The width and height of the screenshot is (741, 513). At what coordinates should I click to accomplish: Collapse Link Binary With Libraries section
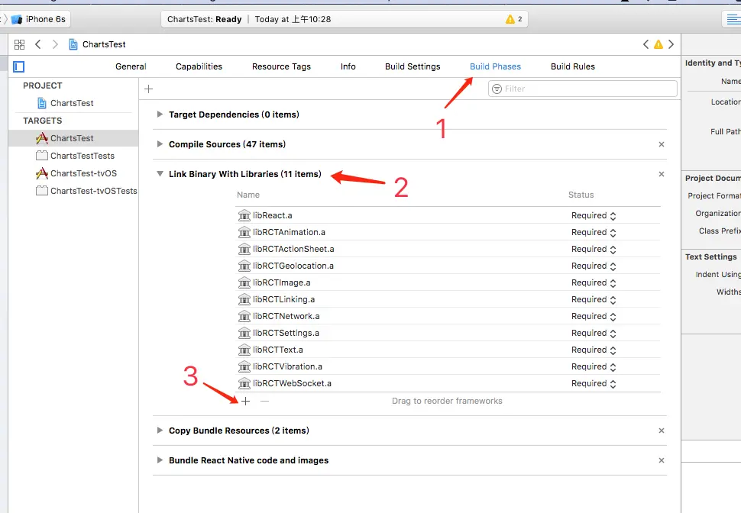pyautogui.click(x=160, y=174)
